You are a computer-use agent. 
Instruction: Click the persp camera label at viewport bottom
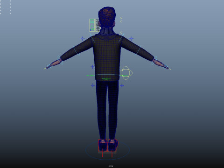tap(111, 166)
